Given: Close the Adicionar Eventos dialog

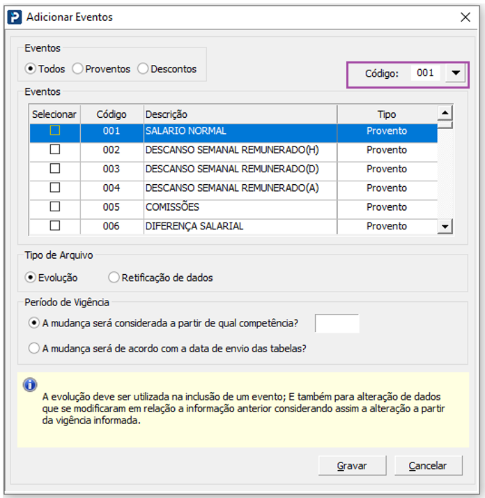Looking at the screenshot, I should coord(465,17).
